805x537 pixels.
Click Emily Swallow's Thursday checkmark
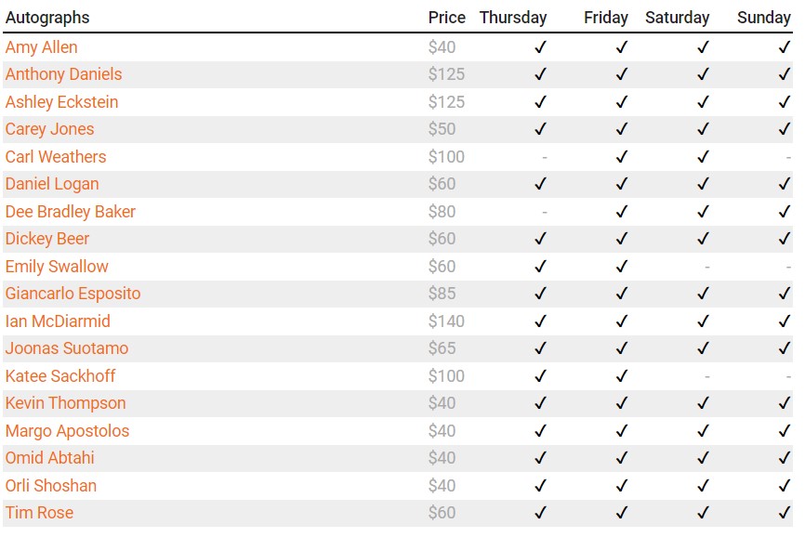pos(540,267)
